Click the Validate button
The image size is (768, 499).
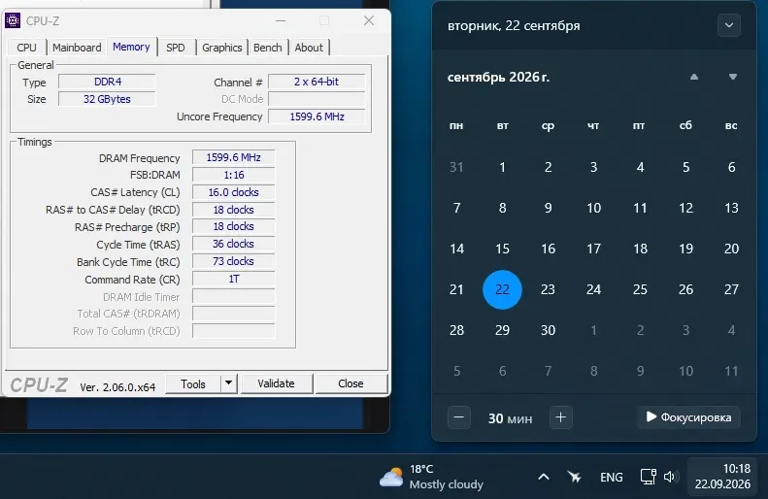click(277, 383)
